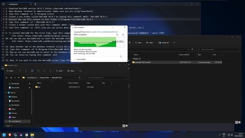The width and height of the screenshot is (245, 138).
Task: Switch MariaDB window to details view
Action: (x=124, y=126)
